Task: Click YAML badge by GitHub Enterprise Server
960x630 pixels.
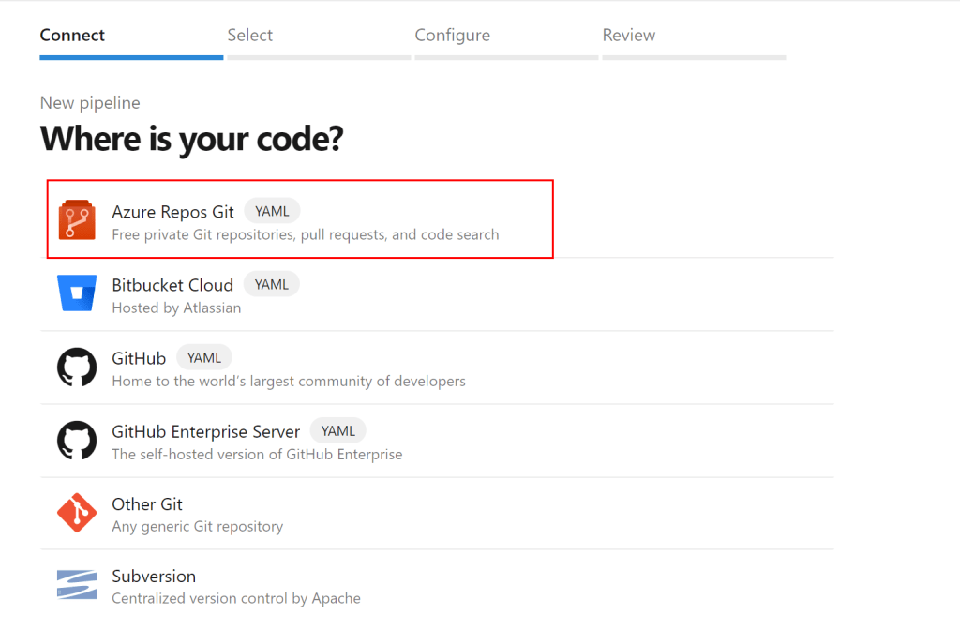Action: coord(338,430)
